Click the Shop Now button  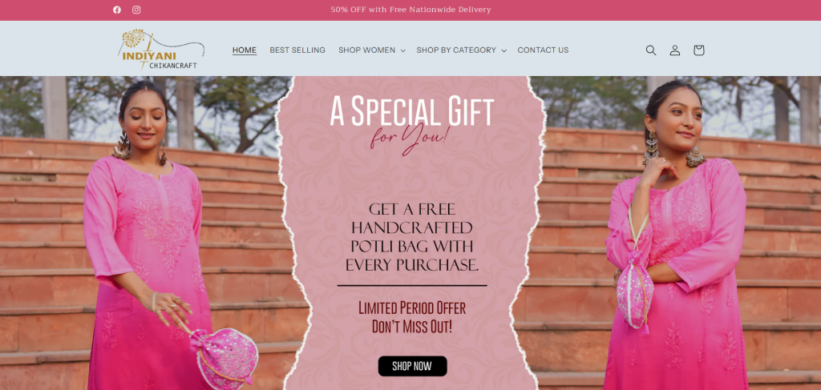[x=413, y=366]
